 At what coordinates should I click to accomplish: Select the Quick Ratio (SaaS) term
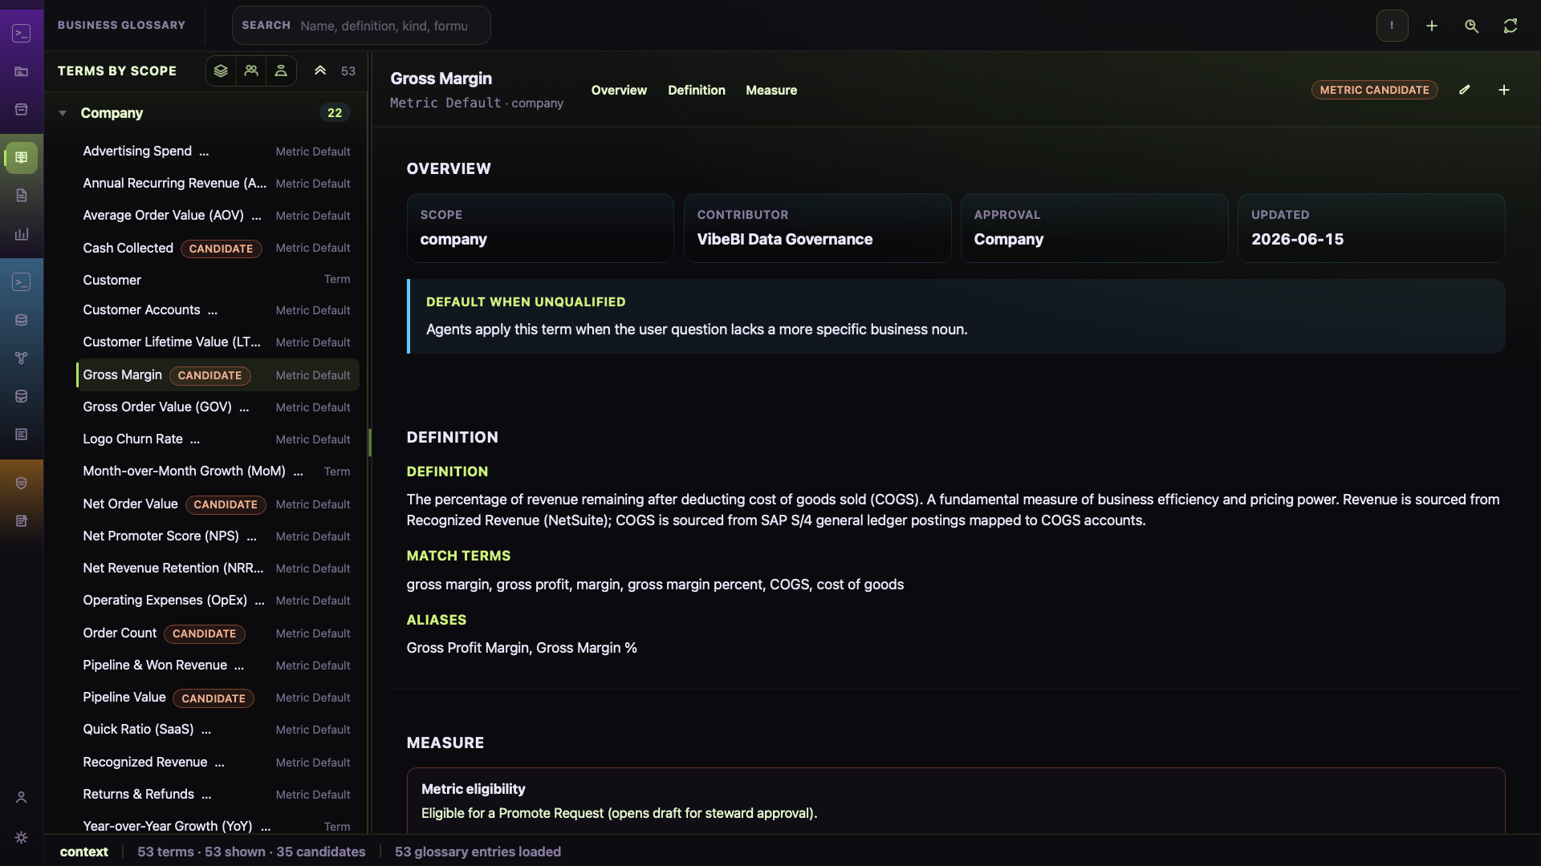pyautogui.click(x=217, y=729)
